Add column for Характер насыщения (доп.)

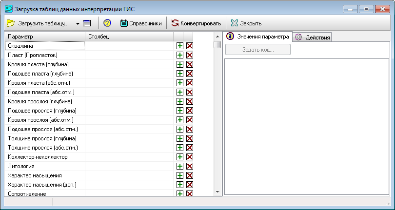click(x=180, y=185)
